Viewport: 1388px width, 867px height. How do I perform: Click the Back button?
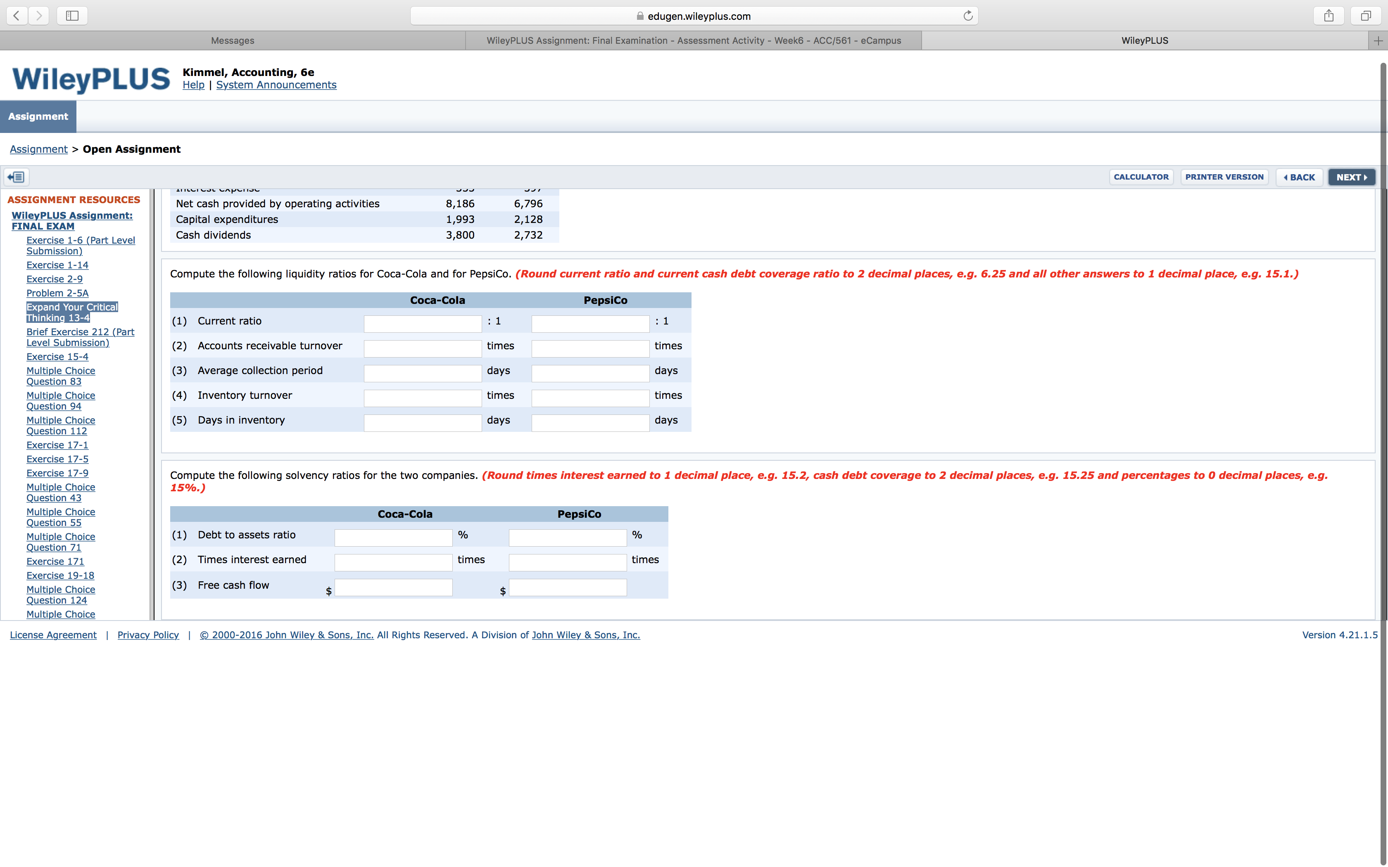(1299, 177)
